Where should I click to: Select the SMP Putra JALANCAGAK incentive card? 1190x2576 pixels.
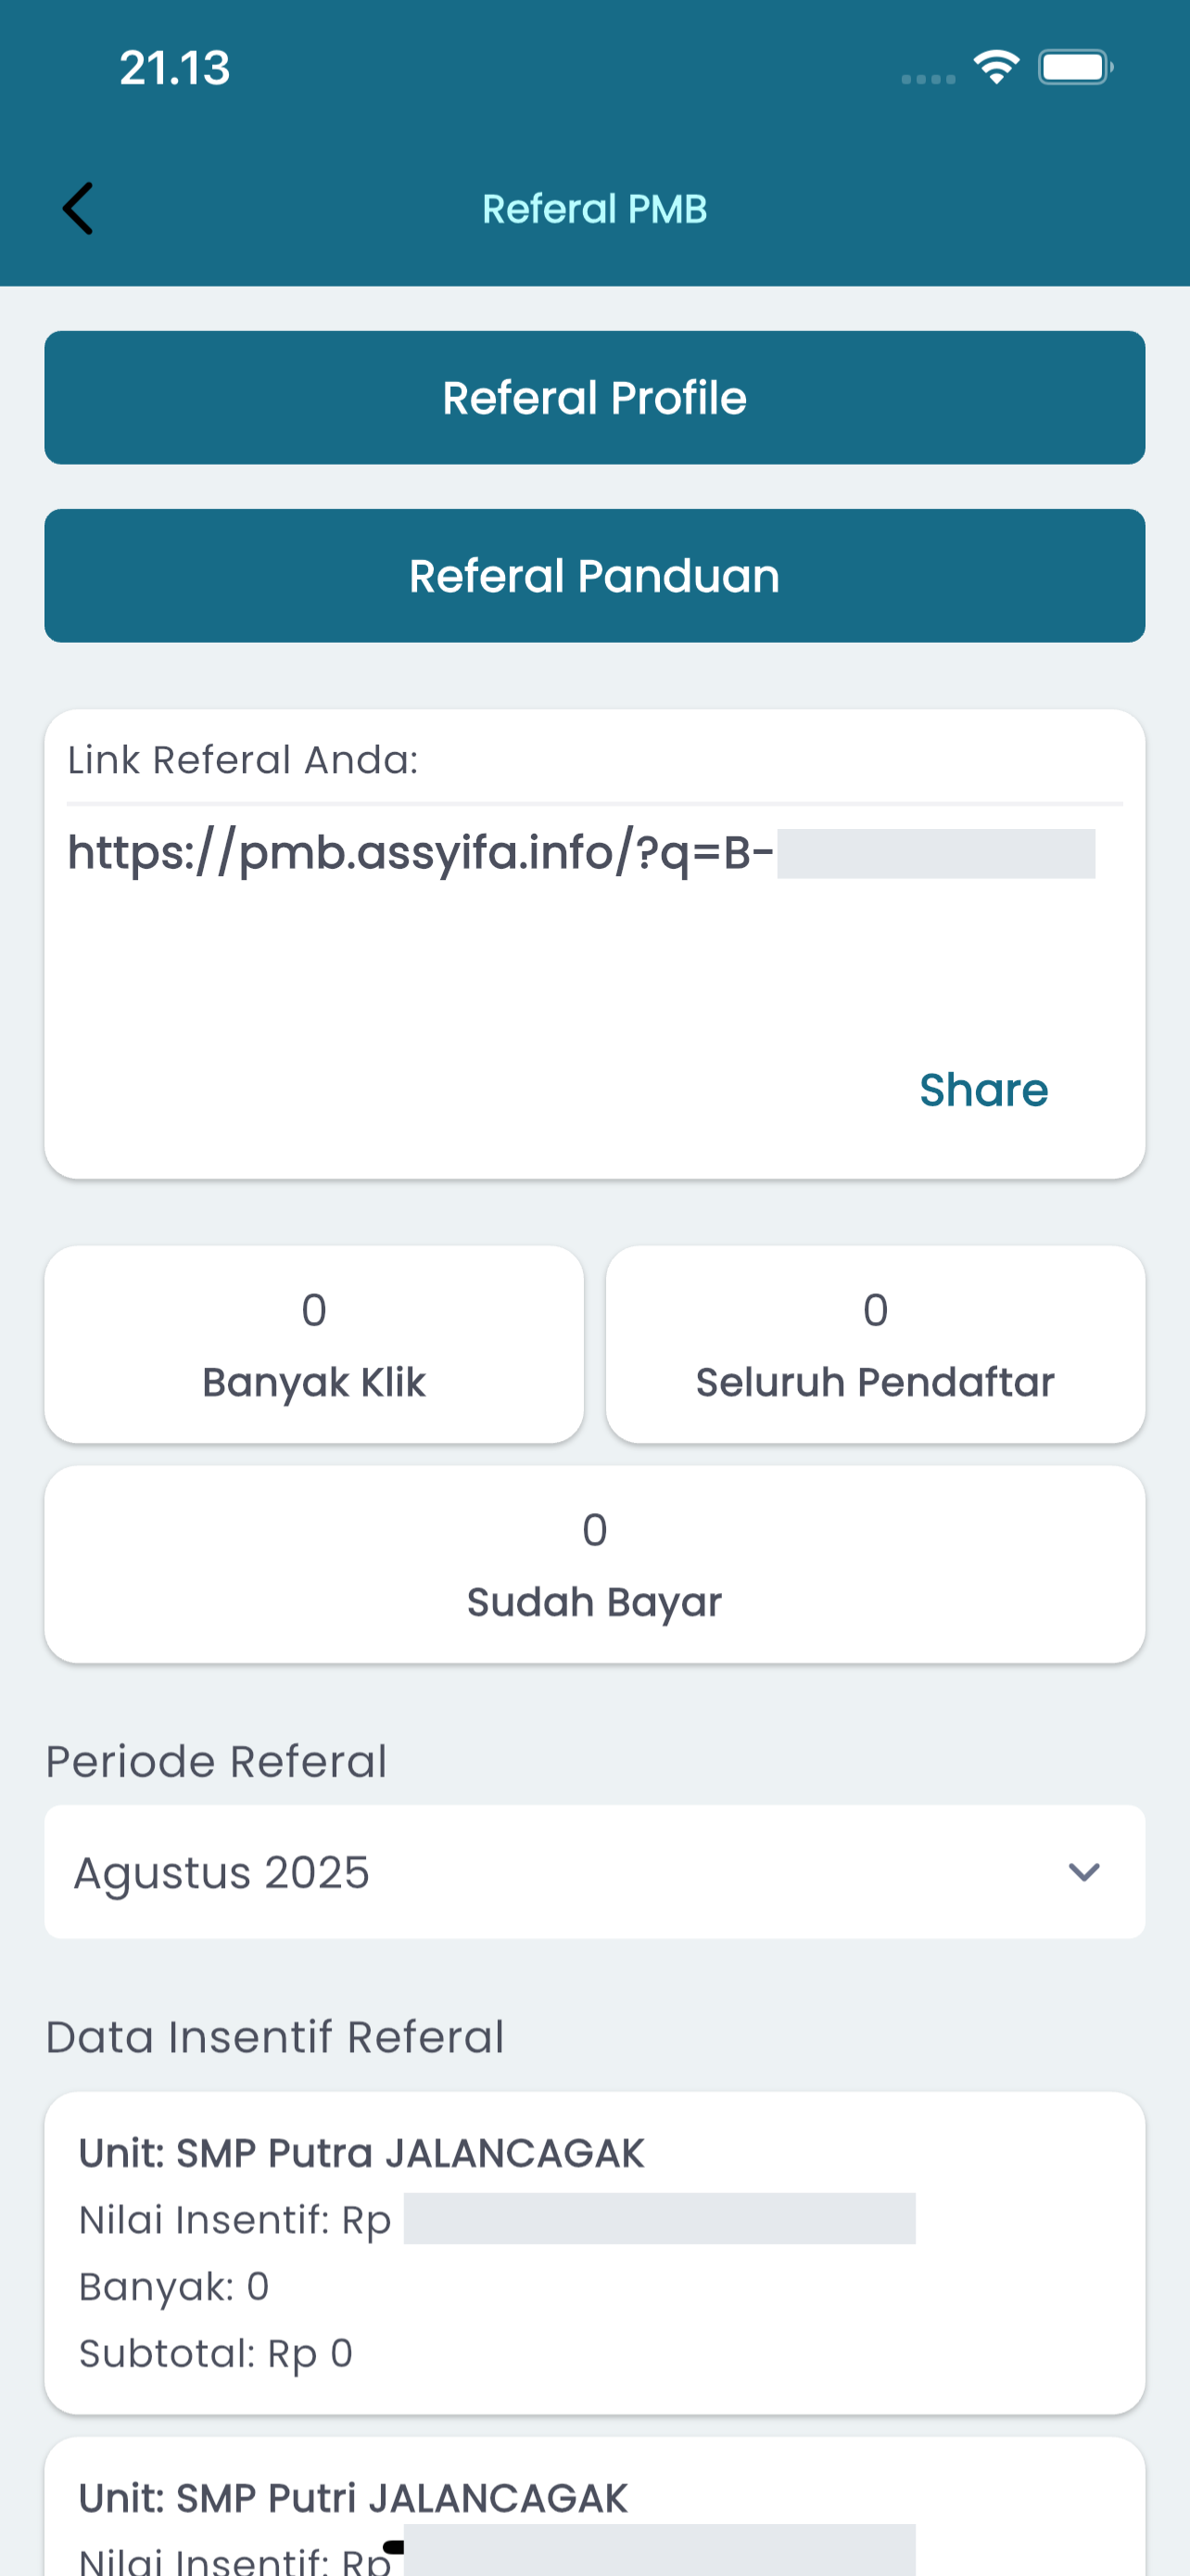point(594,2252)
